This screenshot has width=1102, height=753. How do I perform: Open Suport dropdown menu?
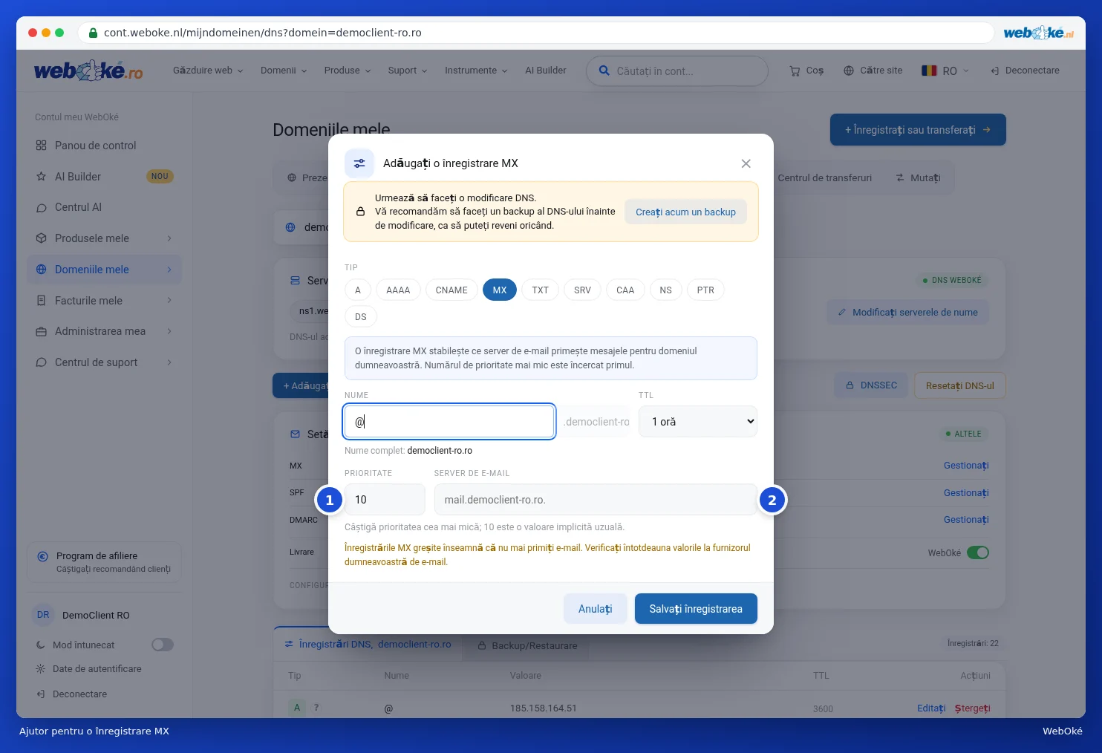coord(408,71)
